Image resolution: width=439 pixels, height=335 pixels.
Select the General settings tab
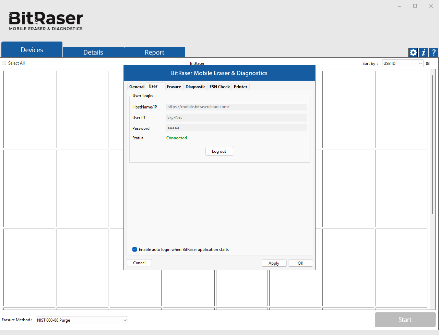[137, 87]
